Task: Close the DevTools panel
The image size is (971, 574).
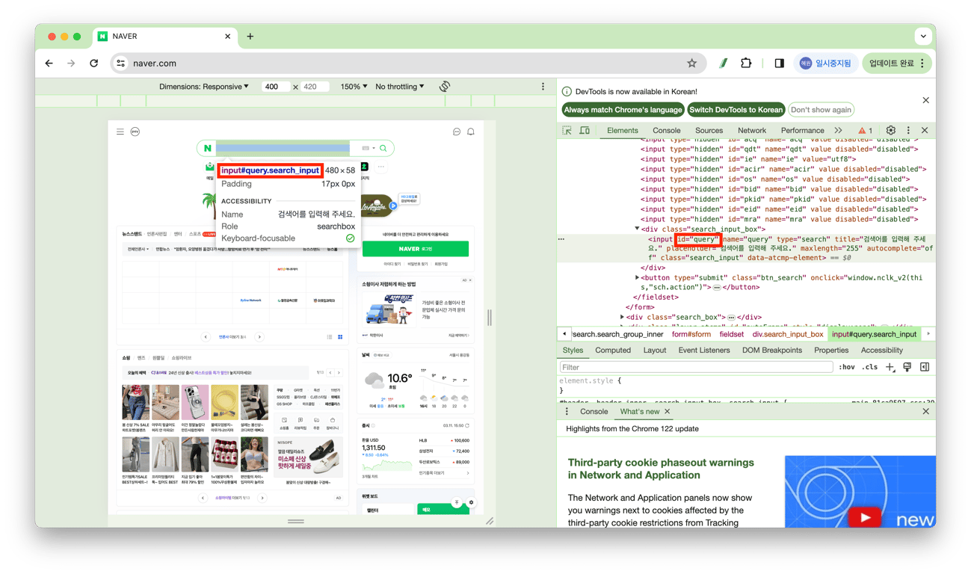Action: click(925, 131)
